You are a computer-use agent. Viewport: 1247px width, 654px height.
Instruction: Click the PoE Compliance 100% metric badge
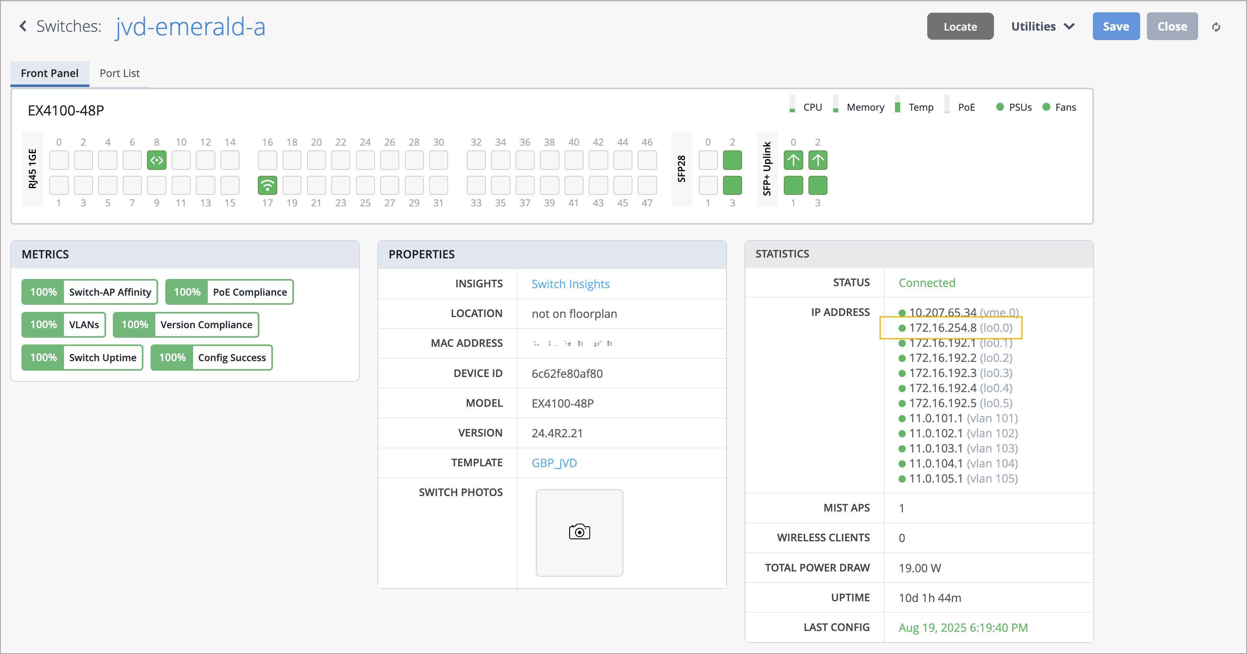(x=230, y=292)
